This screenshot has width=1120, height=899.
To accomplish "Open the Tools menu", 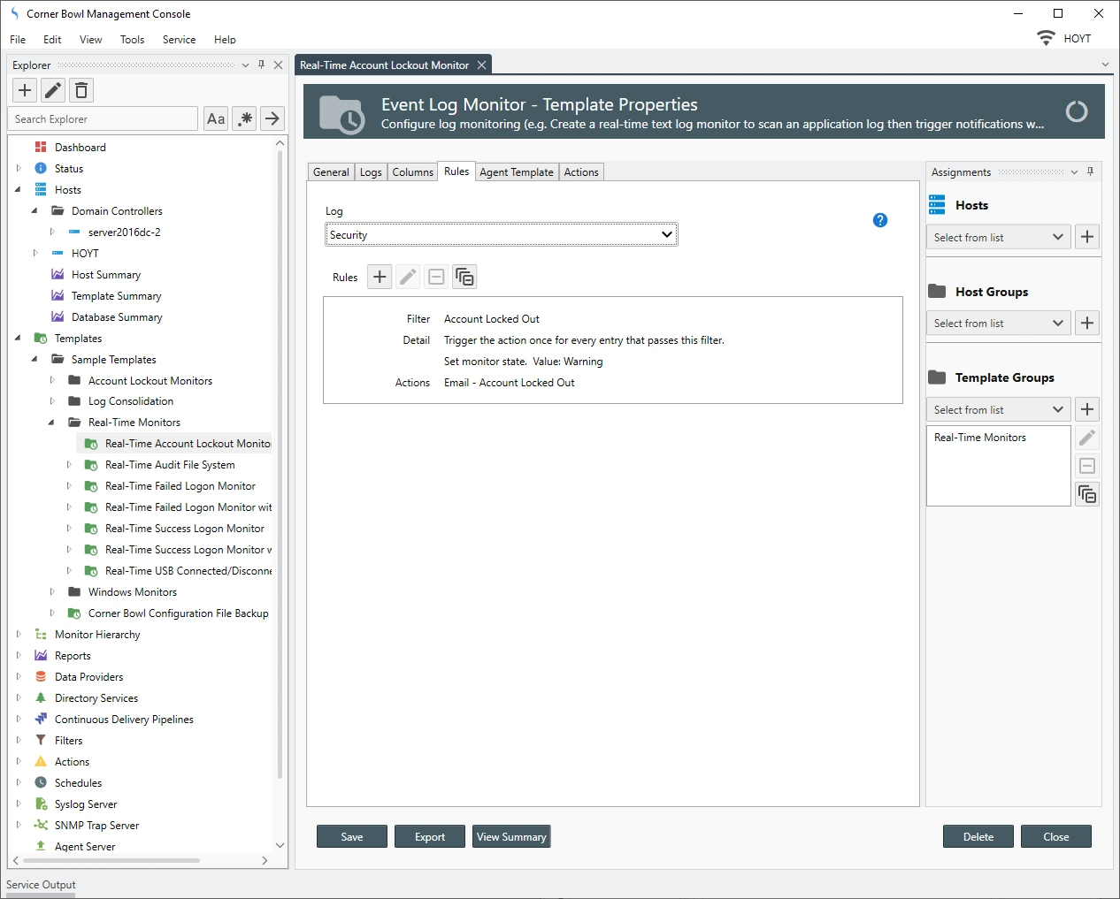I will coord(132,40).
